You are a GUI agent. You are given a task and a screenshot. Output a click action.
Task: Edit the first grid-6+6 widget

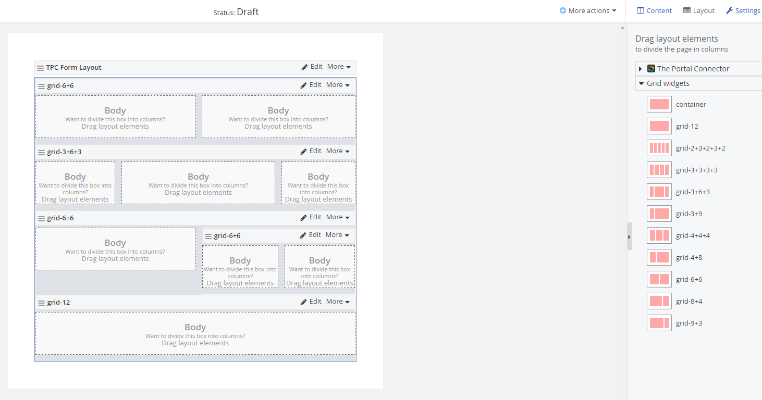click(x=311, y=85)
